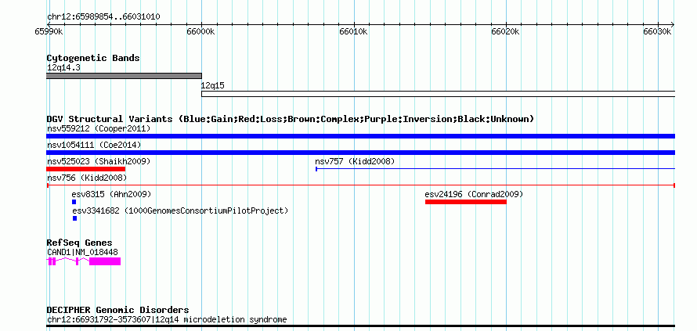Click the DGV Structural Variants track title

coord(290,119)
